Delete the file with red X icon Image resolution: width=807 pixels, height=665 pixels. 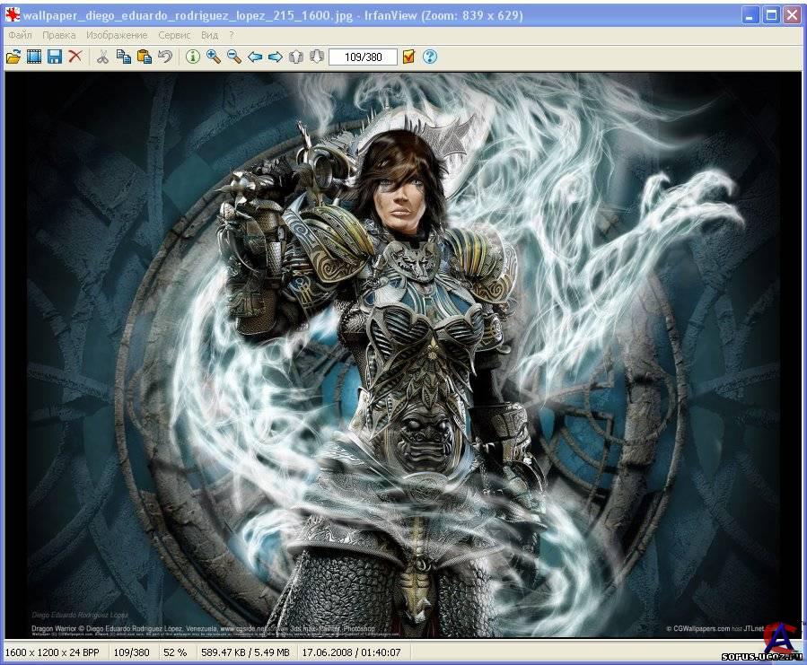click(75, 57)
